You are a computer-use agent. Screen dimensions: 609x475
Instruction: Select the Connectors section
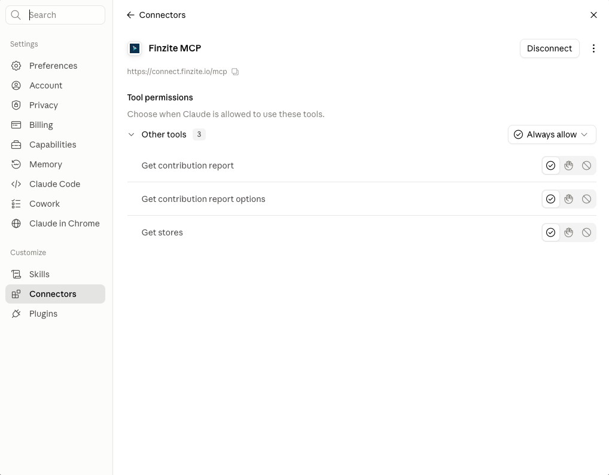pyautogui.click(x=55, y=295)
